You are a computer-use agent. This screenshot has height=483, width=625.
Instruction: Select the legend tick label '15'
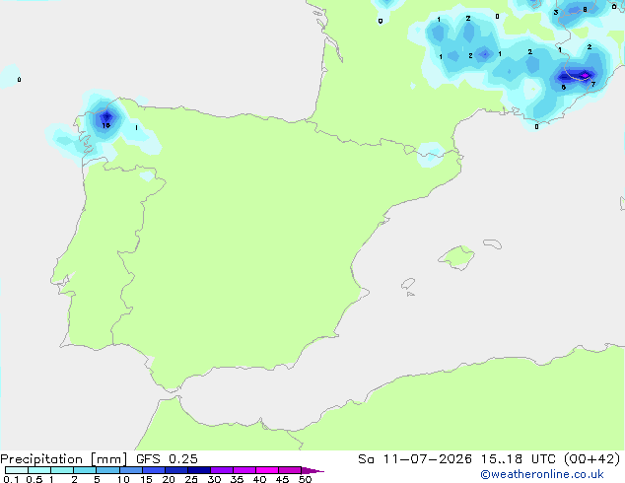[146, 479]
